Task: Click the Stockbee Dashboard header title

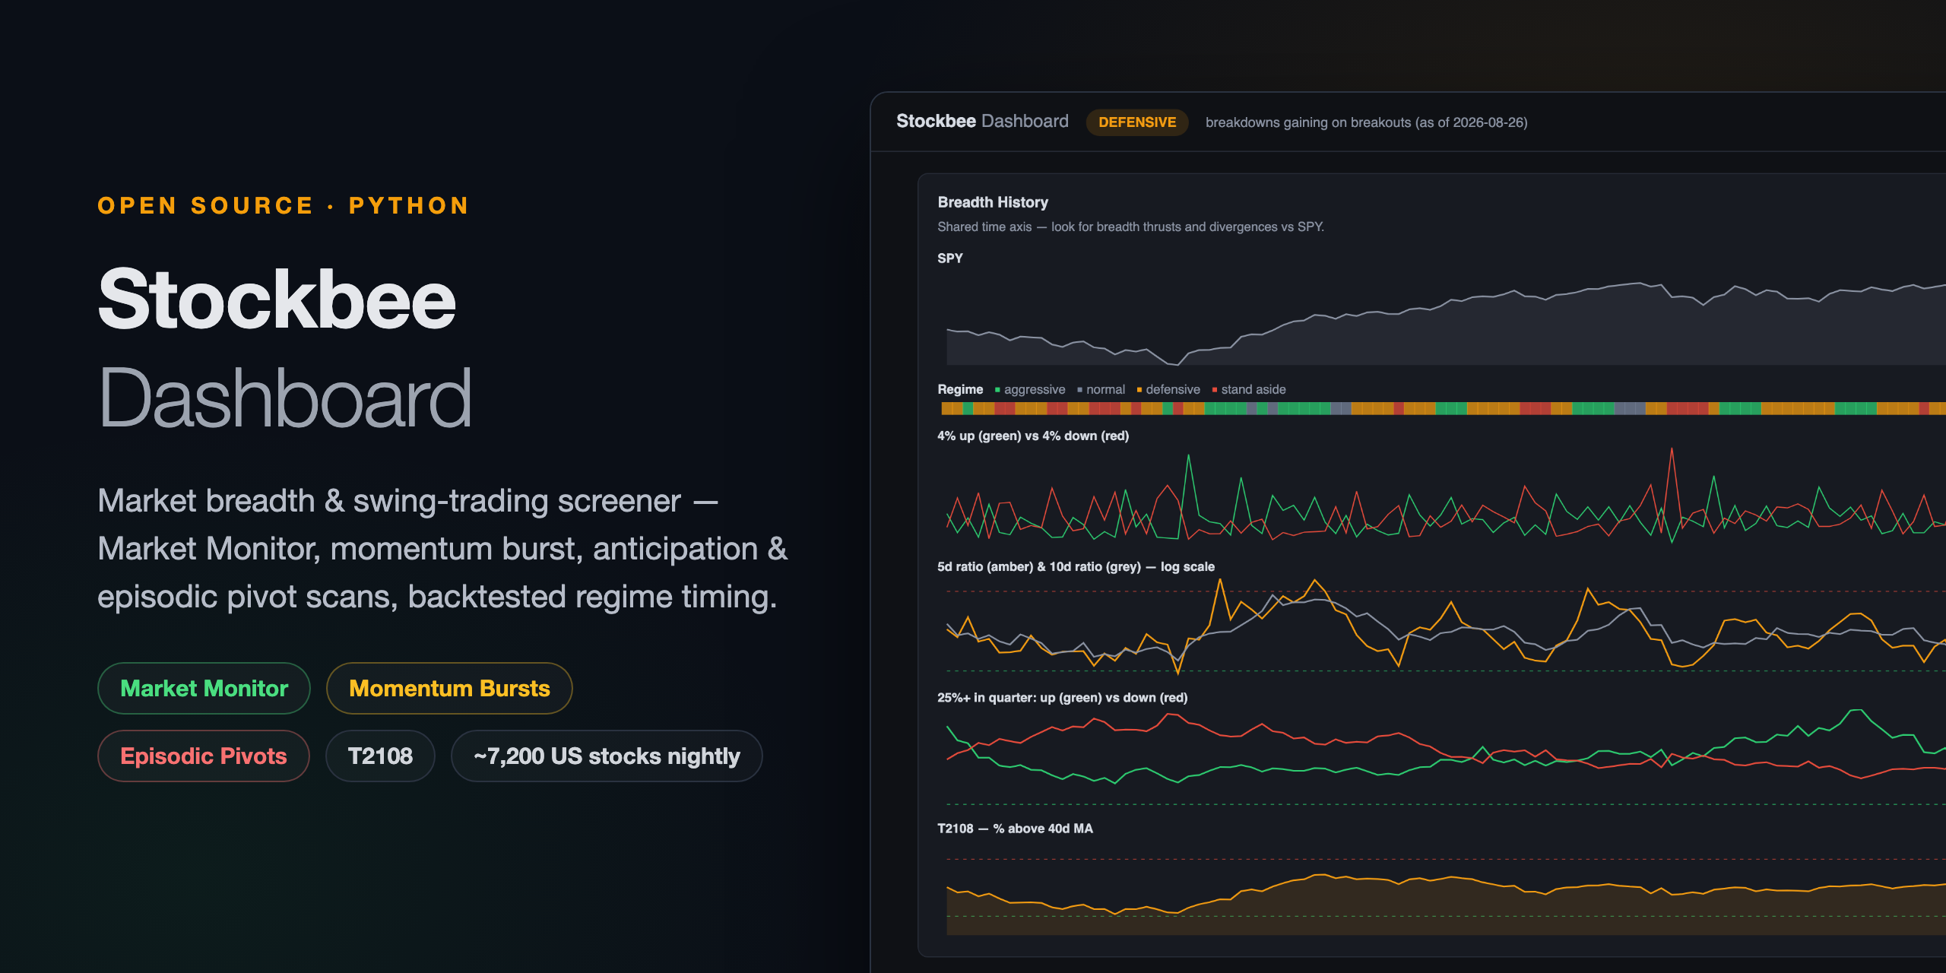Action: pyautogui.click(x=982, y=122)
